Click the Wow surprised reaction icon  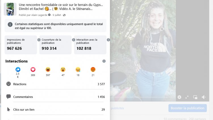coord(63,69)
